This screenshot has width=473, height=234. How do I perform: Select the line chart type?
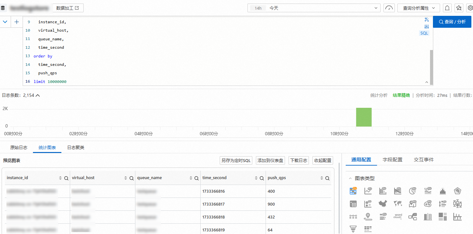pyautogui.click(x=368, y=191)
